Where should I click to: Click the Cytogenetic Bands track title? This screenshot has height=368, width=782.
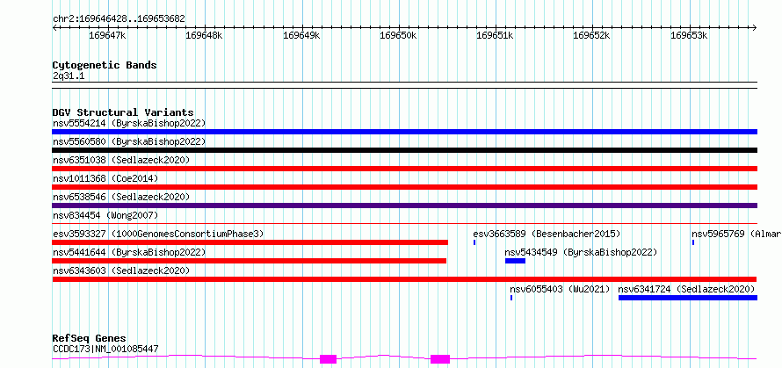(x=105, y=65)
